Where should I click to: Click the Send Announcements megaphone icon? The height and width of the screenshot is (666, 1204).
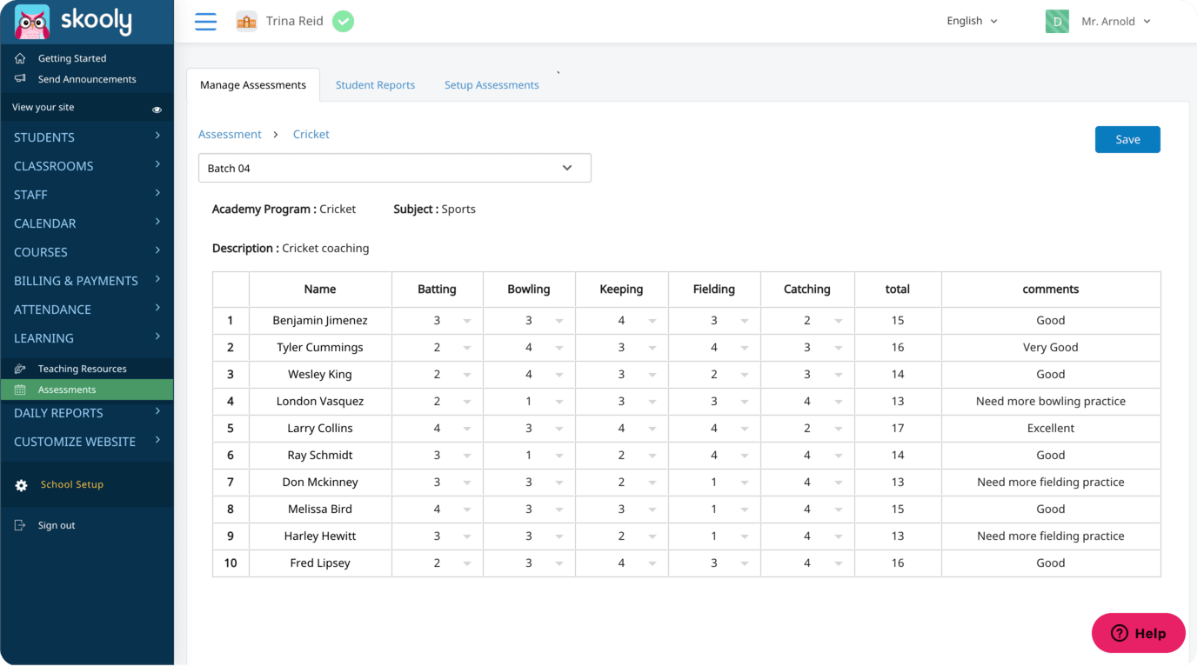point(21,79)
